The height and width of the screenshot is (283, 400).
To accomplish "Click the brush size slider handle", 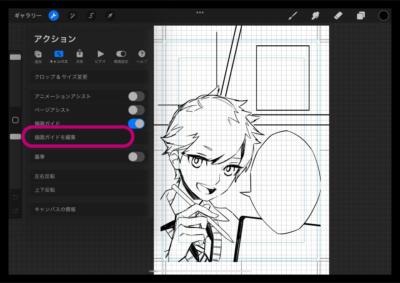I will pos(15,57).
